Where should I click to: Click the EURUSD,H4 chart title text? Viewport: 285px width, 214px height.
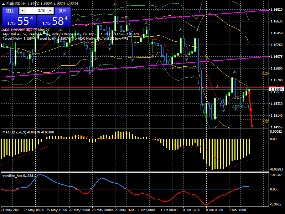point(16,4)
